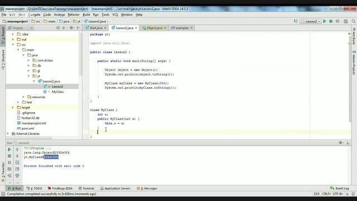The height and width of the screenshot is (201, 357).
Task: Switch to the Object.java editor tab
Action: [x=154, y=28]
